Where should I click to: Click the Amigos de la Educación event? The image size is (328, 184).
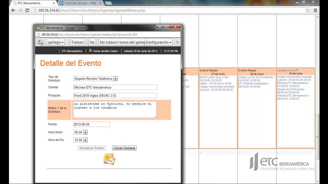click(x=291, y=91)
